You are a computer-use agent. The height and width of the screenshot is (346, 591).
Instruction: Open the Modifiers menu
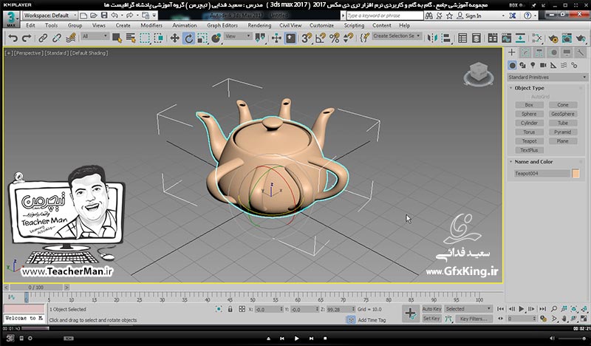(151, 25)
